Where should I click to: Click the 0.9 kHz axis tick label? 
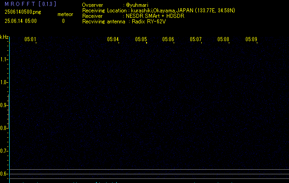click(x=3, y=105)
